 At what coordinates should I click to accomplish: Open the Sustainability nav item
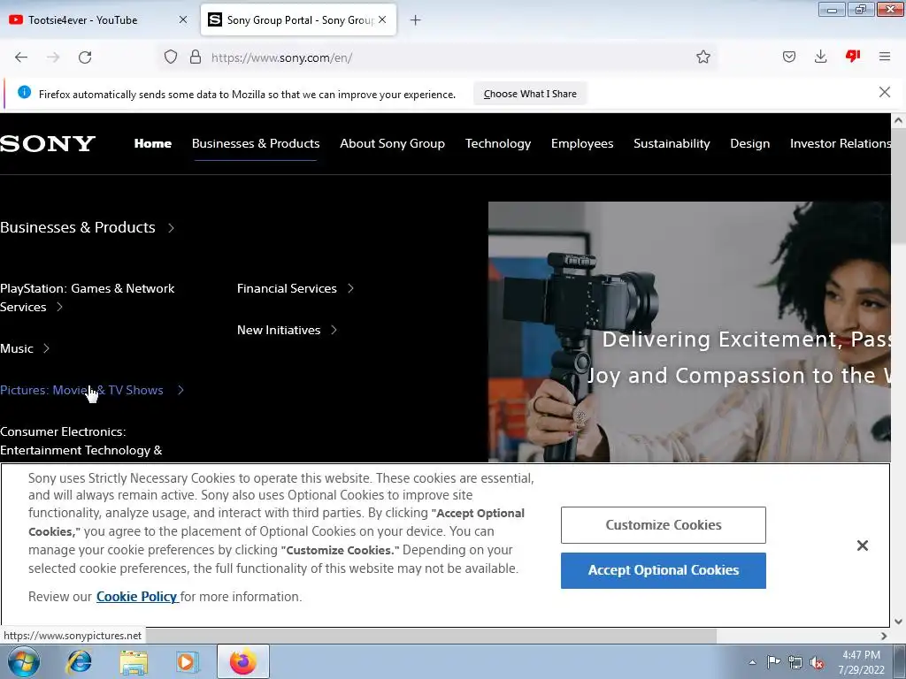[x=672, y=143]
